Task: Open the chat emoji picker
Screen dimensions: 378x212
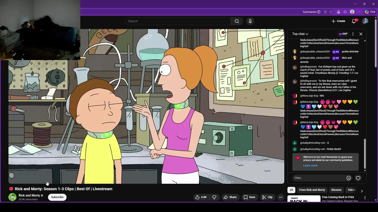Action: [x=348, y=178]
